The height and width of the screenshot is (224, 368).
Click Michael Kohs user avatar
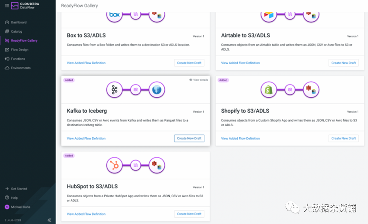pos(7,207)
